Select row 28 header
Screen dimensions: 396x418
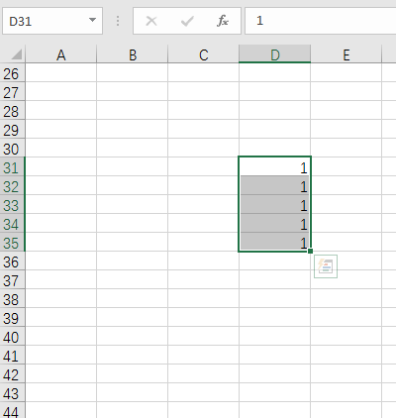(x=12, y=111)
